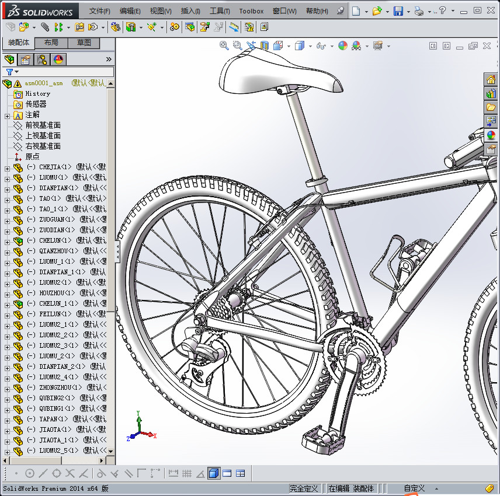
Task: Click 自定义 in the status bar
Action: coord(414,488)
